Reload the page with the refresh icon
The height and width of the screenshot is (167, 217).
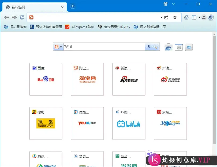point(22,17)
